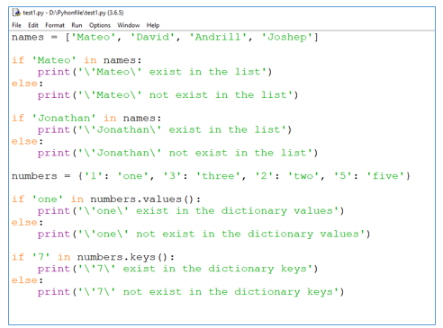Open the Help menu
The width and height of the screenshot is (443, 328).
(153, 25)
